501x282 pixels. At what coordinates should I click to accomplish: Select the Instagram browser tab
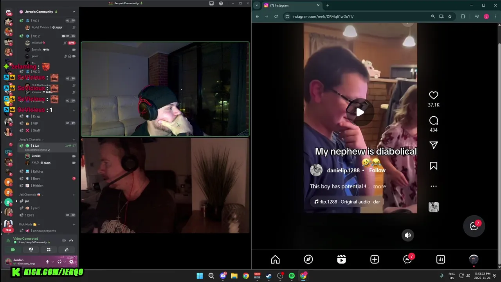(x=292, y=5)
